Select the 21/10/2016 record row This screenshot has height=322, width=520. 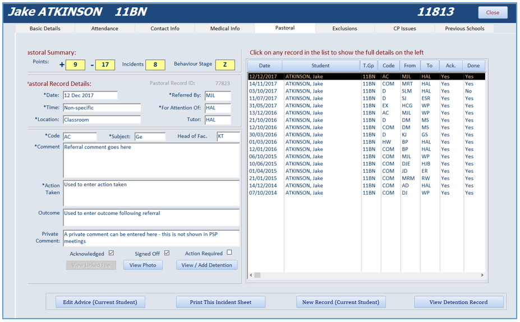point(366,121)
